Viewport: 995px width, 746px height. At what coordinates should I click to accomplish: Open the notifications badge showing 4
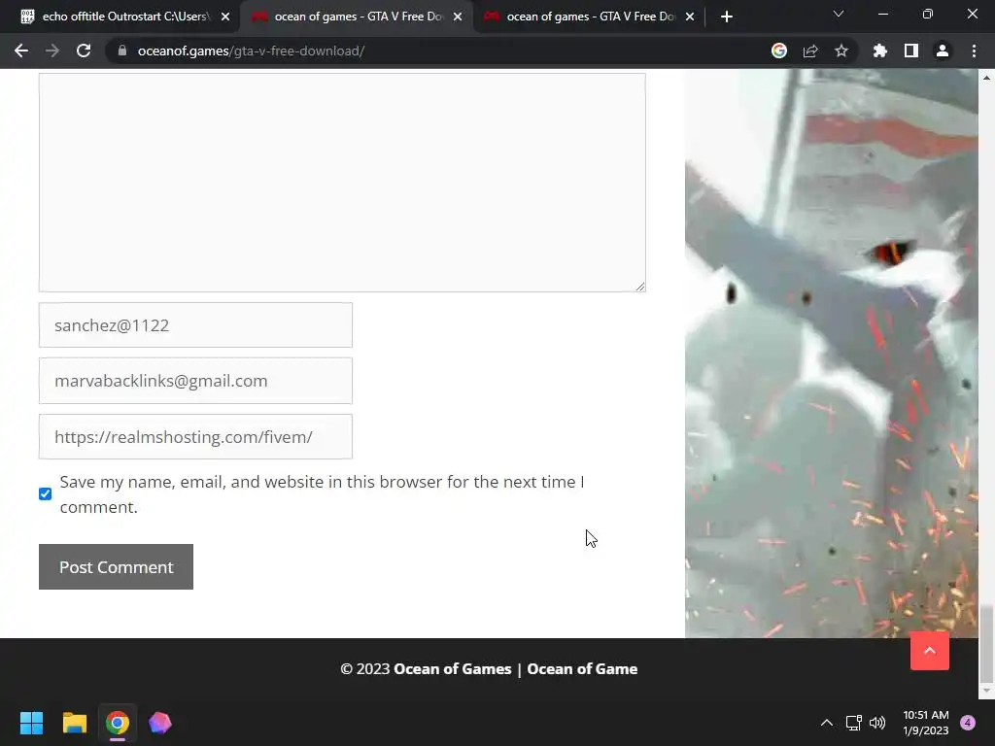click(x=968, y=723)
